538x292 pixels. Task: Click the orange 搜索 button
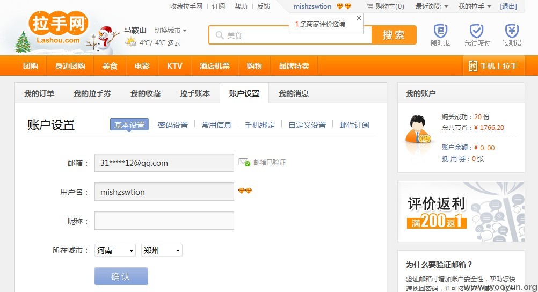394,35
